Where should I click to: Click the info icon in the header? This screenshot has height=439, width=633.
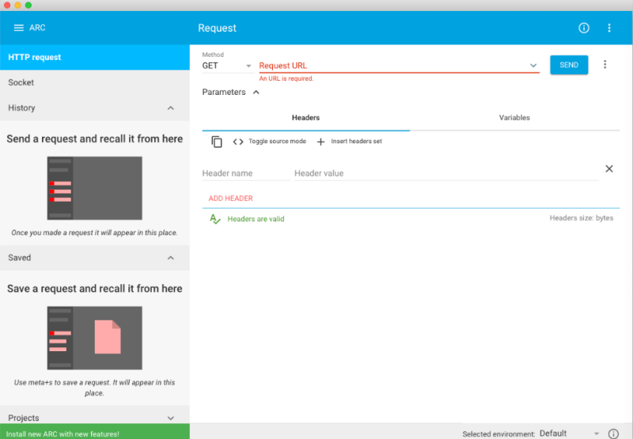pos(584,28)
